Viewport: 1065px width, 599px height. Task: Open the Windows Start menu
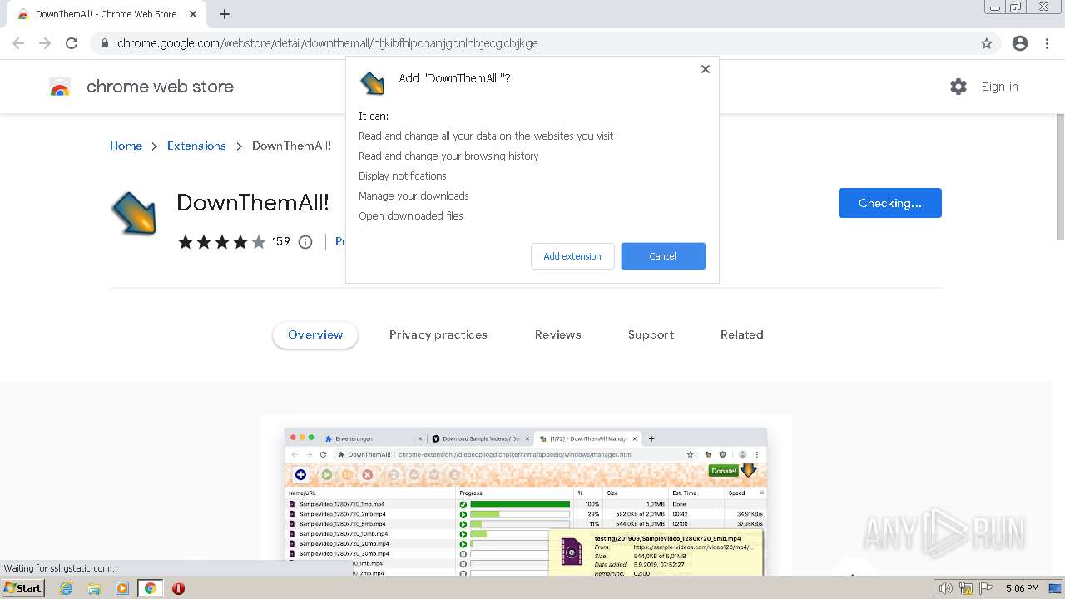tap(23, 588)
